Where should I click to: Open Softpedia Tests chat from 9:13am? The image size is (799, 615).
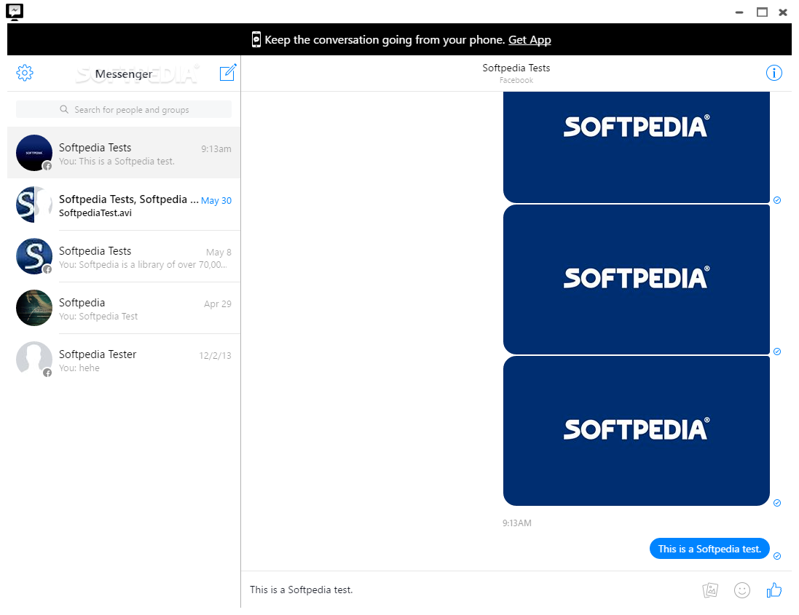tap(124, 153)
